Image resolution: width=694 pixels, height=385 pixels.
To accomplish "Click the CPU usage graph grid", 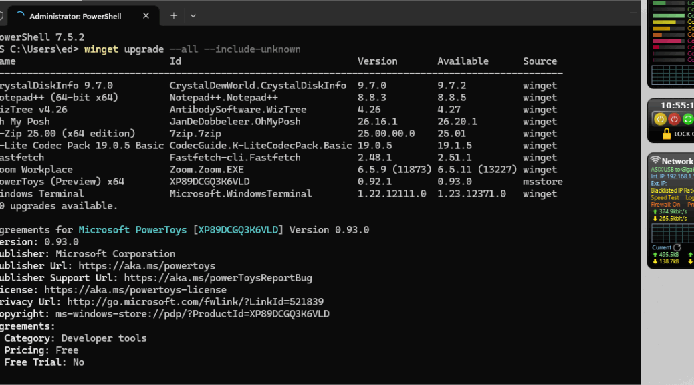I will click(x=673, y=74).
